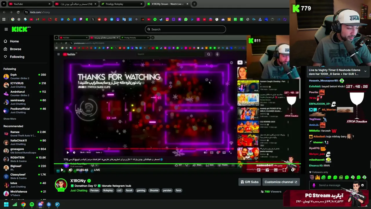Focus the Kick Search field
This screenshot has width=371, height=209.
[x=185, y=29]
